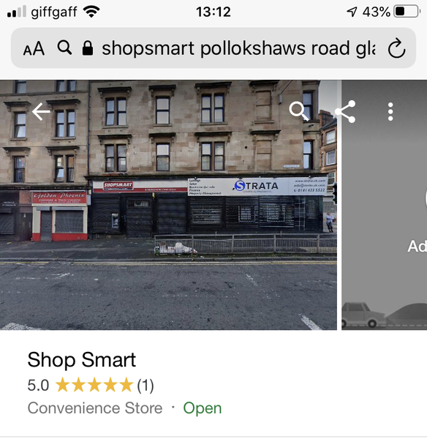Tap the Wi-Fi signal icon
The height and width of the screenshot is (439, 427).
click(91, 12)
